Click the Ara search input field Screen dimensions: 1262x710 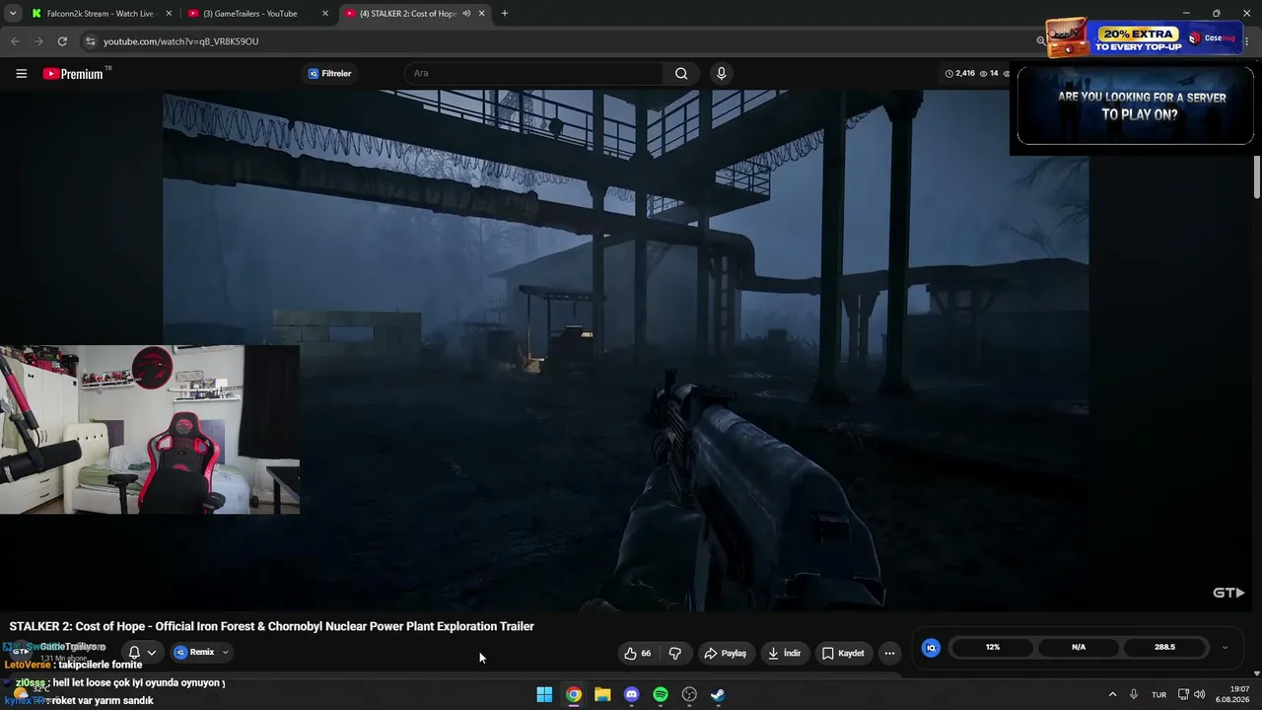pyautogui.click(x=532, y=74)
